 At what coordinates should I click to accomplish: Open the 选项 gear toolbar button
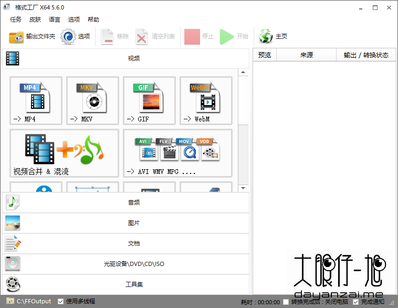pos(75,37)
